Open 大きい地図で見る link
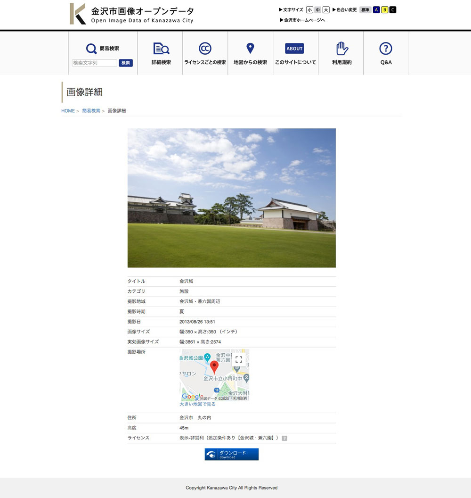The width and height of the screenshot is (471, 498). tap(198, 404)
